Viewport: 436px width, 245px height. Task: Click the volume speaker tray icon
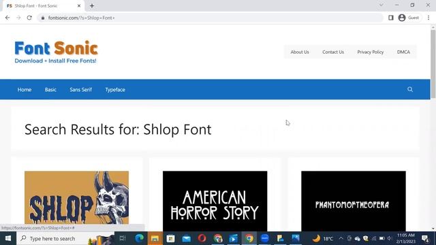pos(390,238)
